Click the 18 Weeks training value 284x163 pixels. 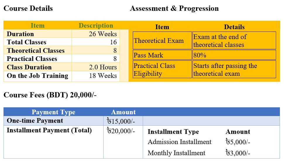pyautogui.click(x=103, y=76)
